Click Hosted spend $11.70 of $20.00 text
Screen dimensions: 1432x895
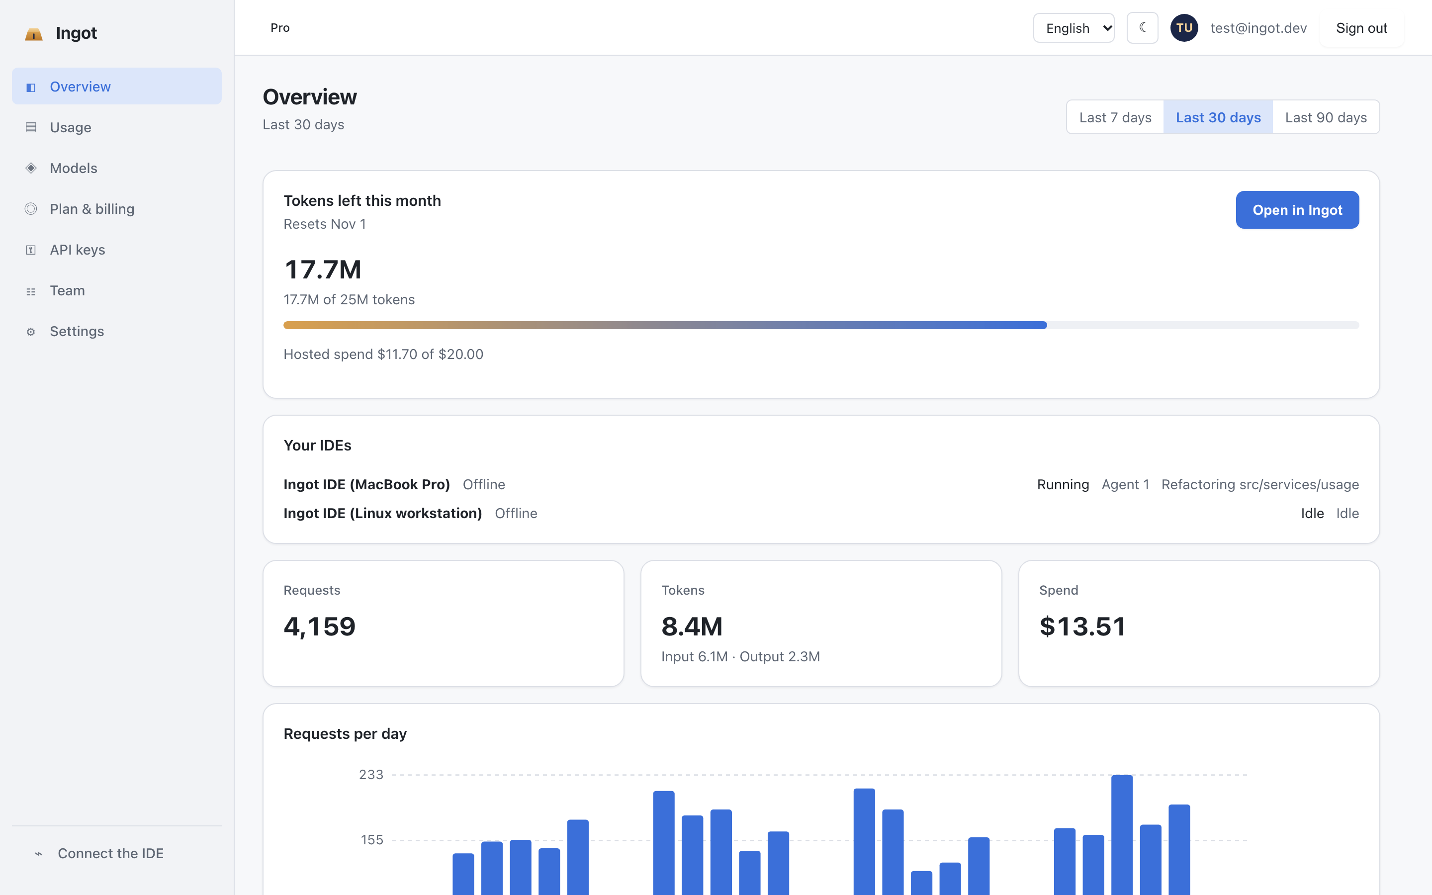[383, 354]
